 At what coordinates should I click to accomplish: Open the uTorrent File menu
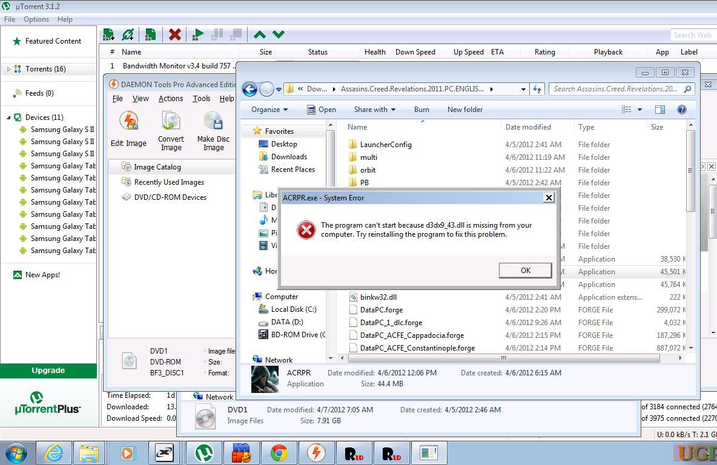coord(10,19)
